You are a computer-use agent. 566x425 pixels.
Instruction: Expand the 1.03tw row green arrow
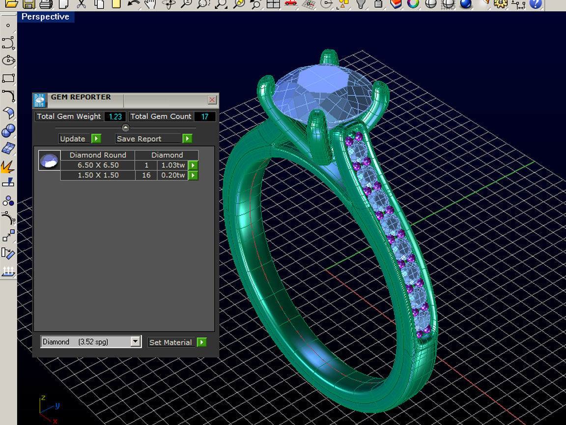193,165
